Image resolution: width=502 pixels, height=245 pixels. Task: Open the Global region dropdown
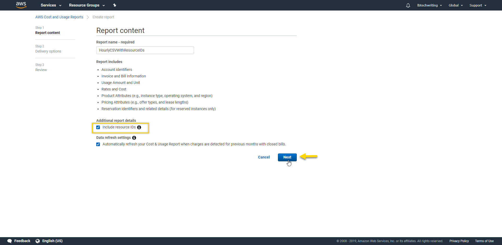[456, 5]
